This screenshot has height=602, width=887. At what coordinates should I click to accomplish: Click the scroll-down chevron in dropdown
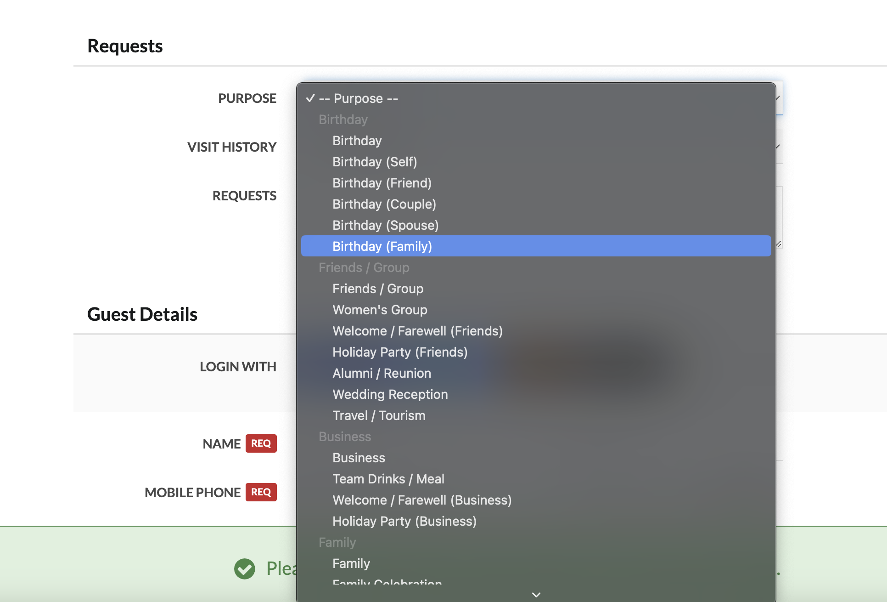tap(536, 595)
